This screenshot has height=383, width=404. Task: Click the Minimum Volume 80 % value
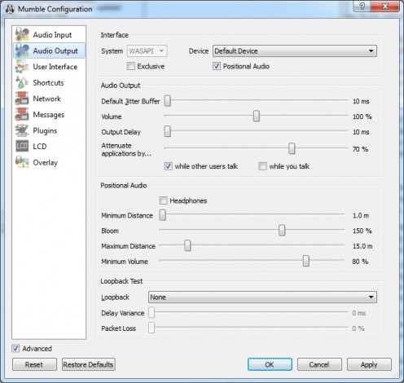coord(360,262)
